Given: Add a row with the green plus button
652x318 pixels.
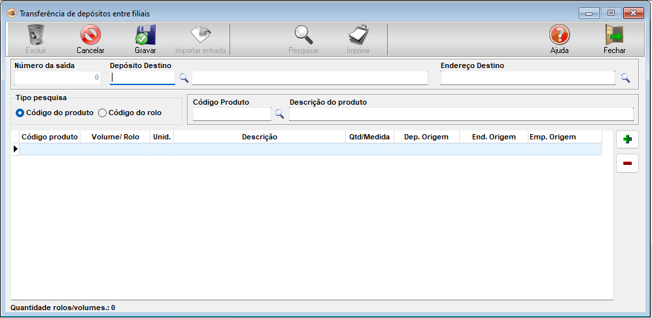Looking at the screenshot, I should [x=627, y=139].
